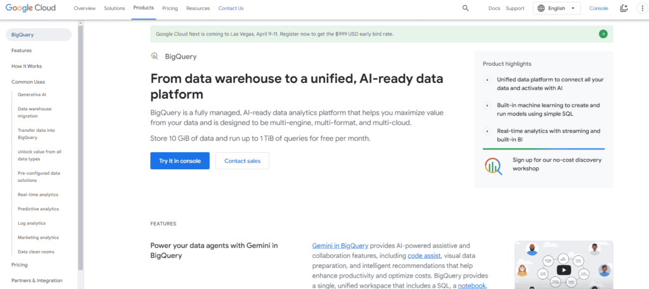Open the Pricing top navigation item
The image size is (649, 289).
[x=170, y=8]
